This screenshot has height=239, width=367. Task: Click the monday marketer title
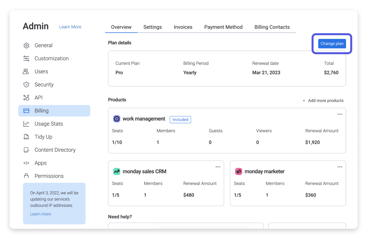coord(264,171)
